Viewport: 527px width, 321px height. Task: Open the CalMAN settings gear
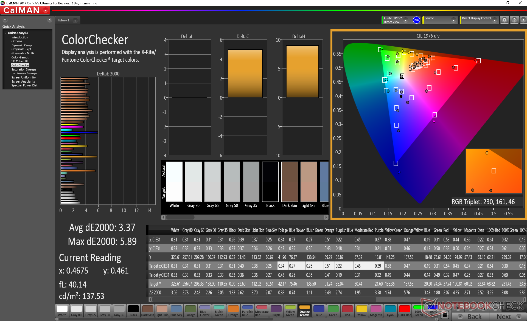point(504,20)
